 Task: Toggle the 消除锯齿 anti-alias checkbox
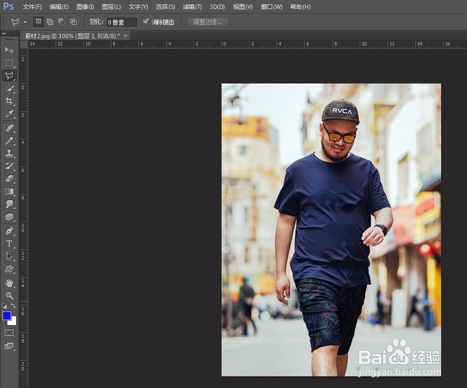click(145, 22)
